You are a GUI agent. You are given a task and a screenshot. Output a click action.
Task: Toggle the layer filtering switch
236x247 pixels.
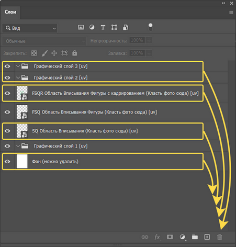pyautogui.click(x=150, y=27)
